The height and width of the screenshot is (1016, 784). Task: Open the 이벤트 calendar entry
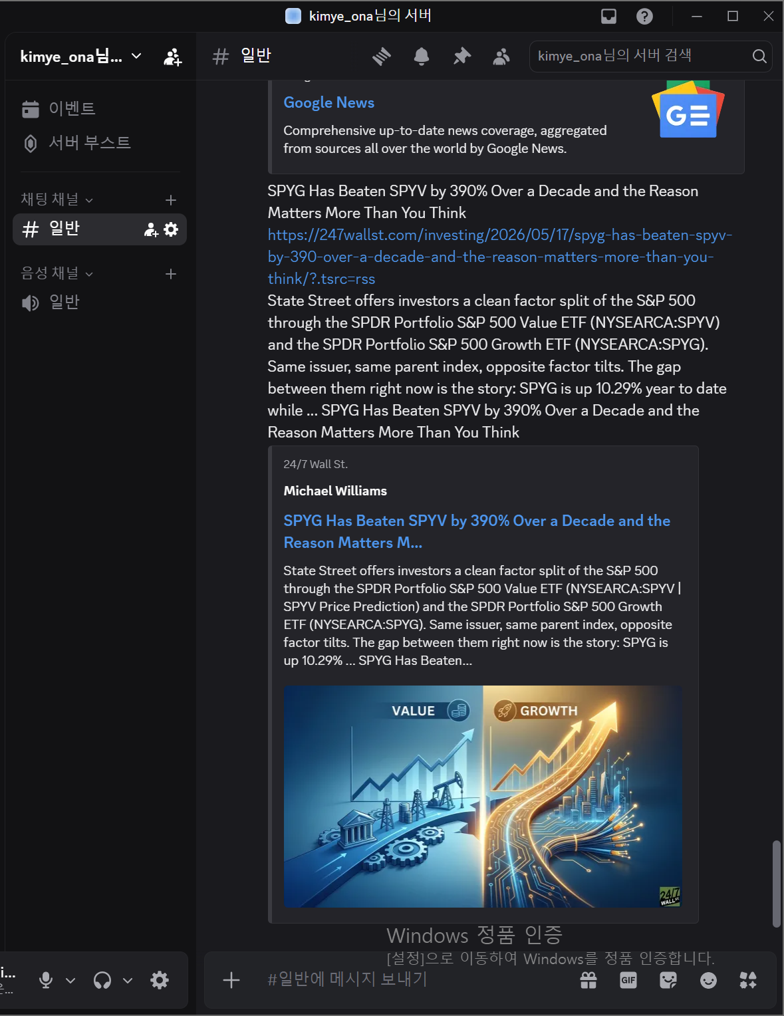100,108
